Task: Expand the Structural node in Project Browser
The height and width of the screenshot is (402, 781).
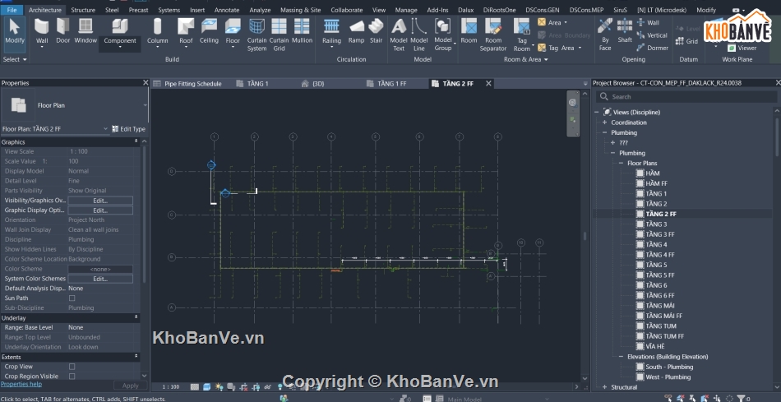Action: (x=604, y=387)
